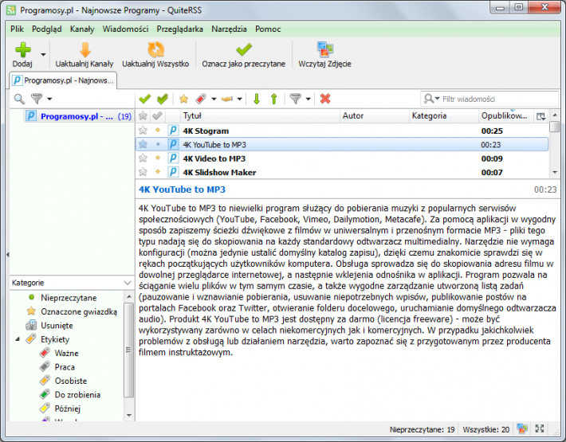Open the search options magnifier dropdown
Viewport: 566px width, 442px height.
pyautogui.click(x=432, y=99)
